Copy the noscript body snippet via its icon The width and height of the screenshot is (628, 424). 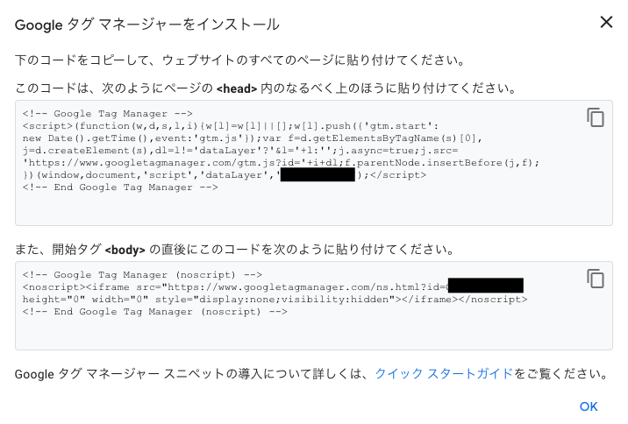pyautogui.click(x=596, y=279)
